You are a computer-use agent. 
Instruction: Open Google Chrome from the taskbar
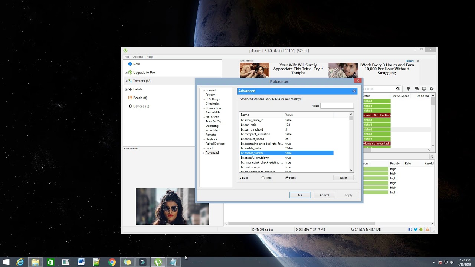112,262
